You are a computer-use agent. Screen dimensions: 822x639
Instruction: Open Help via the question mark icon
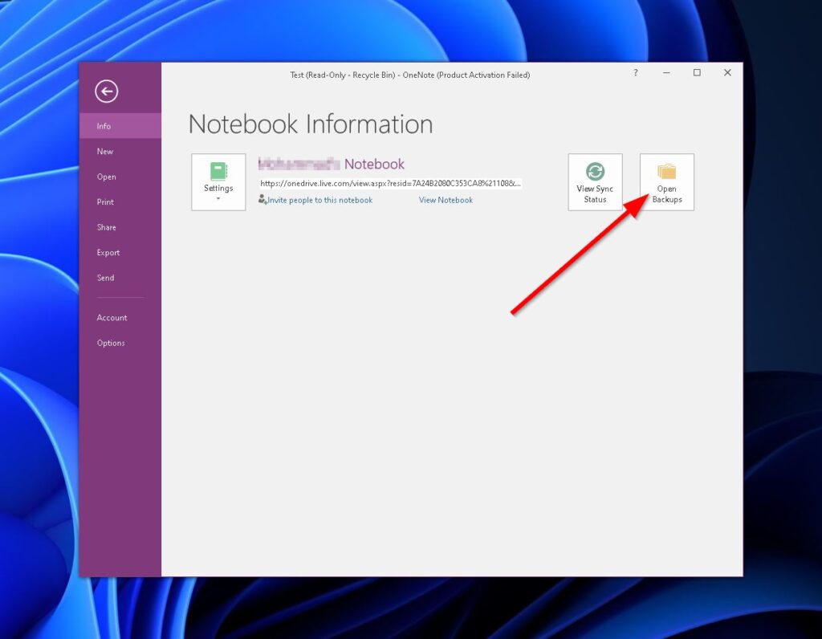point(635,73)
